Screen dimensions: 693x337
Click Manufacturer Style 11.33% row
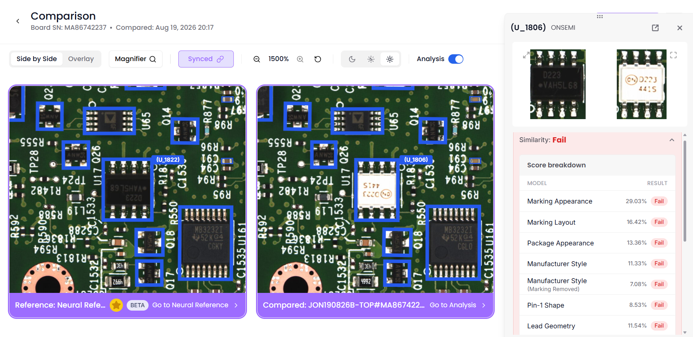[597, 263]
